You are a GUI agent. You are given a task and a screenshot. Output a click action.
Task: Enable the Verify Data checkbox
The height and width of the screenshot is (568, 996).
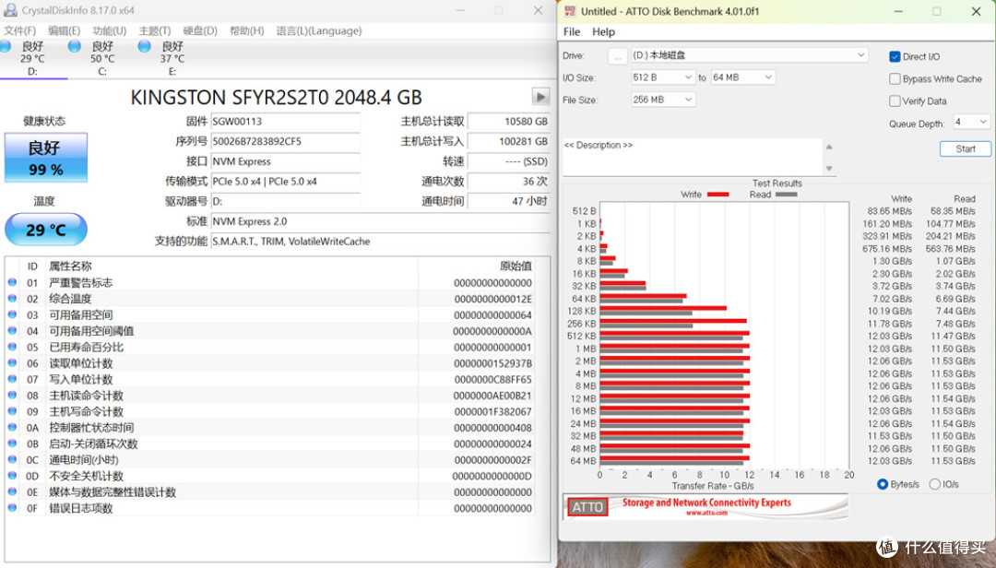click(895, 101)
